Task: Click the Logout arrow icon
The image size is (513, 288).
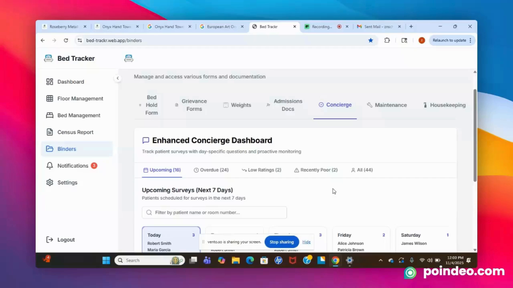Action: (50, 239)
